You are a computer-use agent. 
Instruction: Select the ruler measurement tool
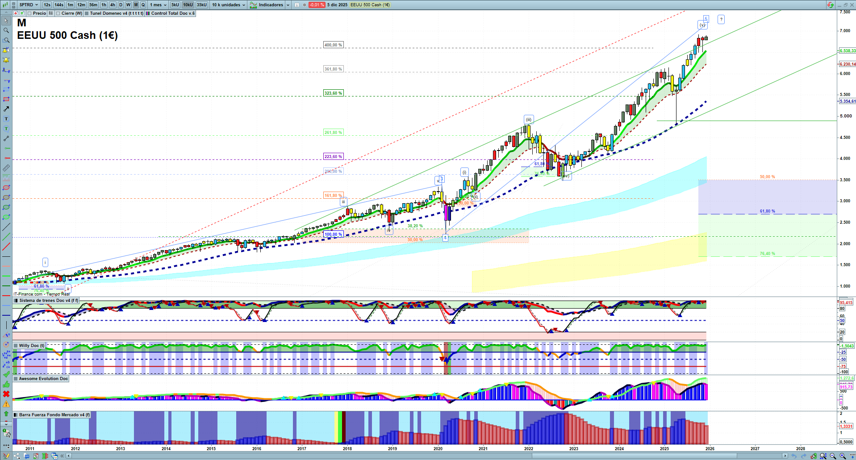(x=6, y=168)
